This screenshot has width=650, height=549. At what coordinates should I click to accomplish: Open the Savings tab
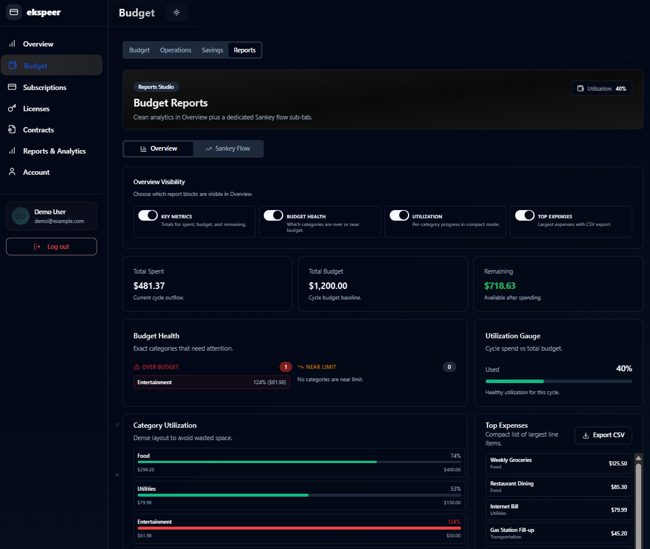(213, 51)
